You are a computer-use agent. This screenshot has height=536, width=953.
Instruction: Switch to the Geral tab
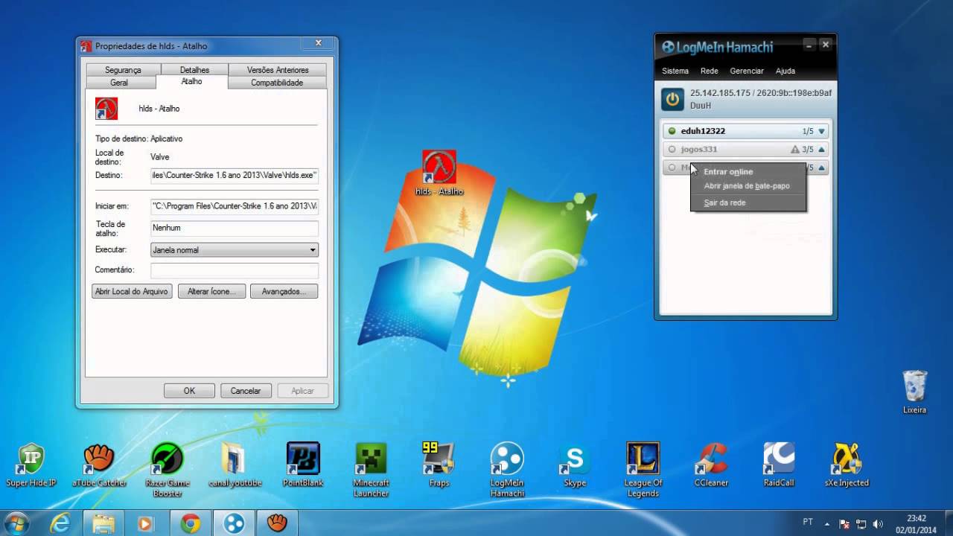(x=119, y=83)
